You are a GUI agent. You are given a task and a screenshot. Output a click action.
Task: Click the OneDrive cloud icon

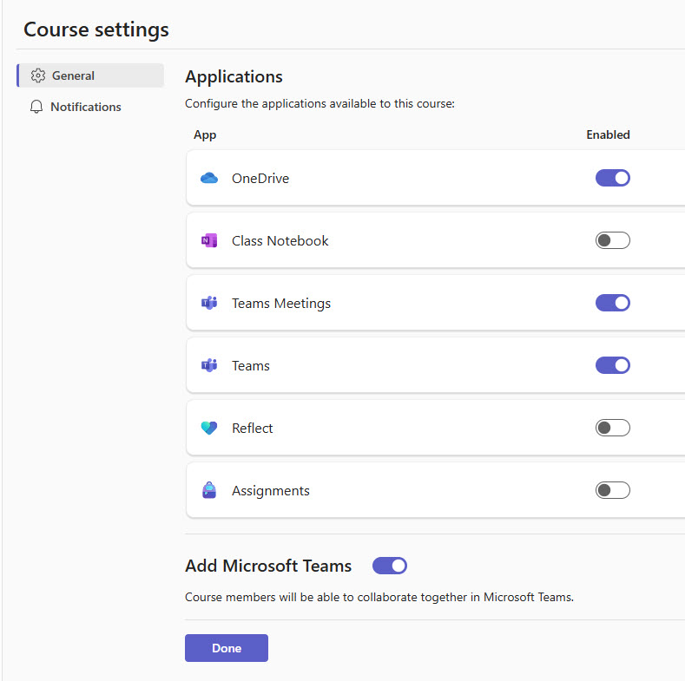coord(208,179)
